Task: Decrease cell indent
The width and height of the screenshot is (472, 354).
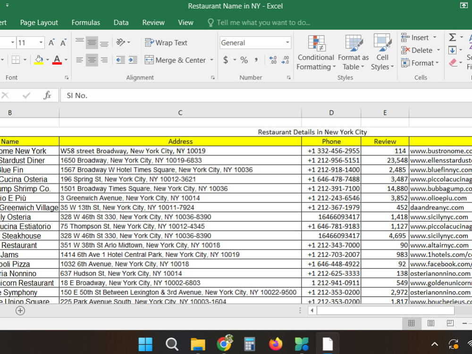Action: tap(121, 60)
